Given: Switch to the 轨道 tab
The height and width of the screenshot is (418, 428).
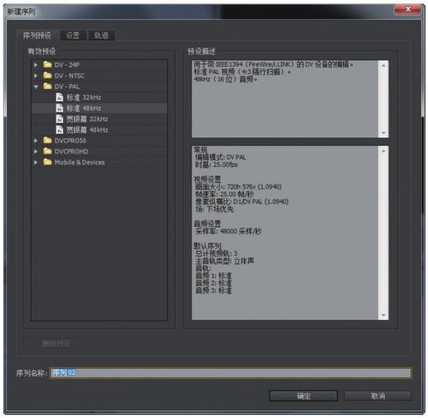Looking at the screenshot, I should pos(101,36).
